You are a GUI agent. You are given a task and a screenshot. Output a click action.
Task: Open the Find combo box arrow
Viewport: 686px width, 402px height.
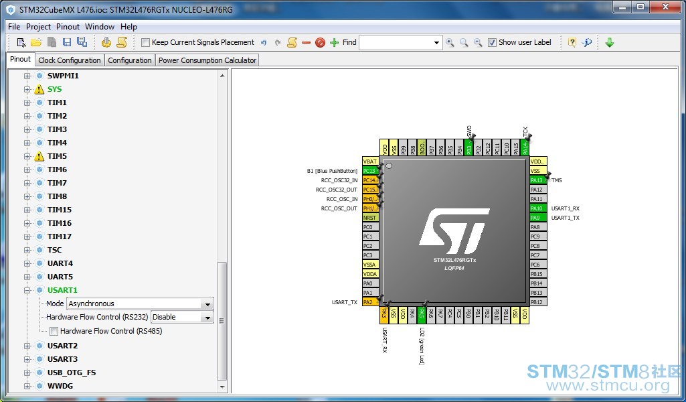pos(436,42)
